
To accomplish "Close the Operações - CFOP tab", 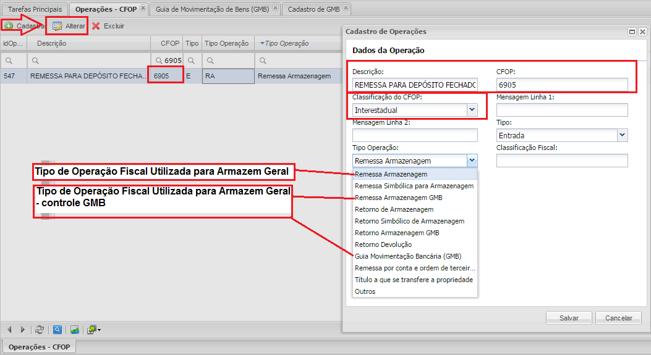I will [x=143, y=8].
